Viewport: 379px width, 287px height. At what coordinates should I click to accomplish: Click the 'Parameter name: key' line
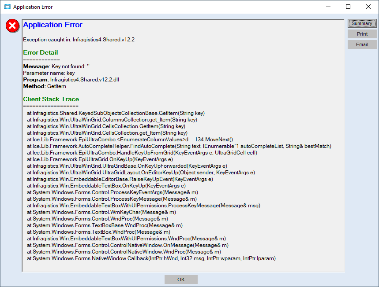coord(49,73)
